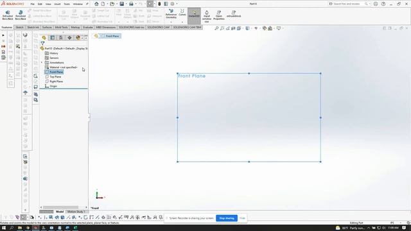
Task: Click the Apply Scene icon
Action: click(x=270, y=28)
